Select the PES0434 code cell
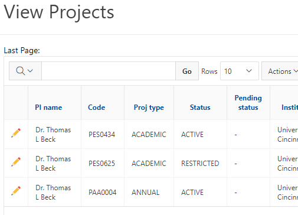 pyautogui.click(x=101, y=135)
